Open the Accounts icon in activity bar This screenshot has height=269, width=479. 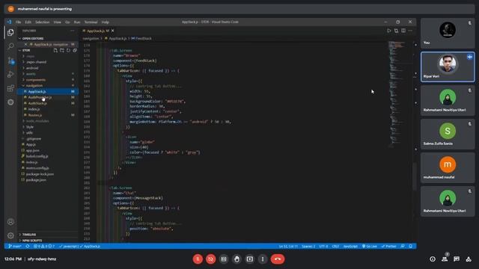point(10,222)
